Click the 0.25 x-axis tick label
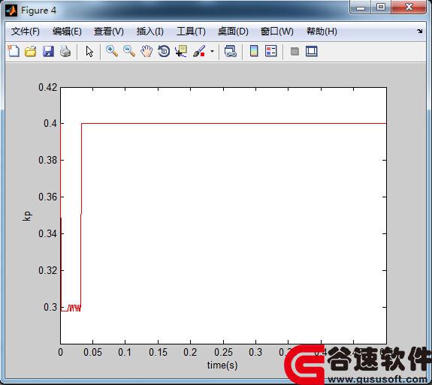This screenshot has width=432, height=385. (223, 352)
